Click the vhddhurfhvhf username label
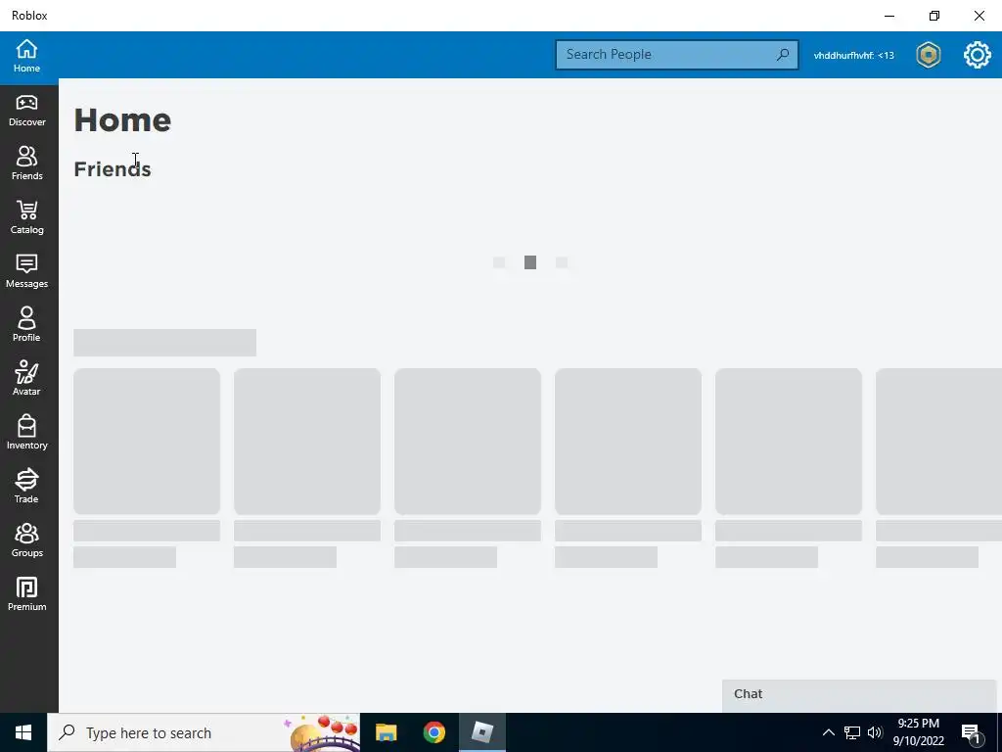 [853, 56]
